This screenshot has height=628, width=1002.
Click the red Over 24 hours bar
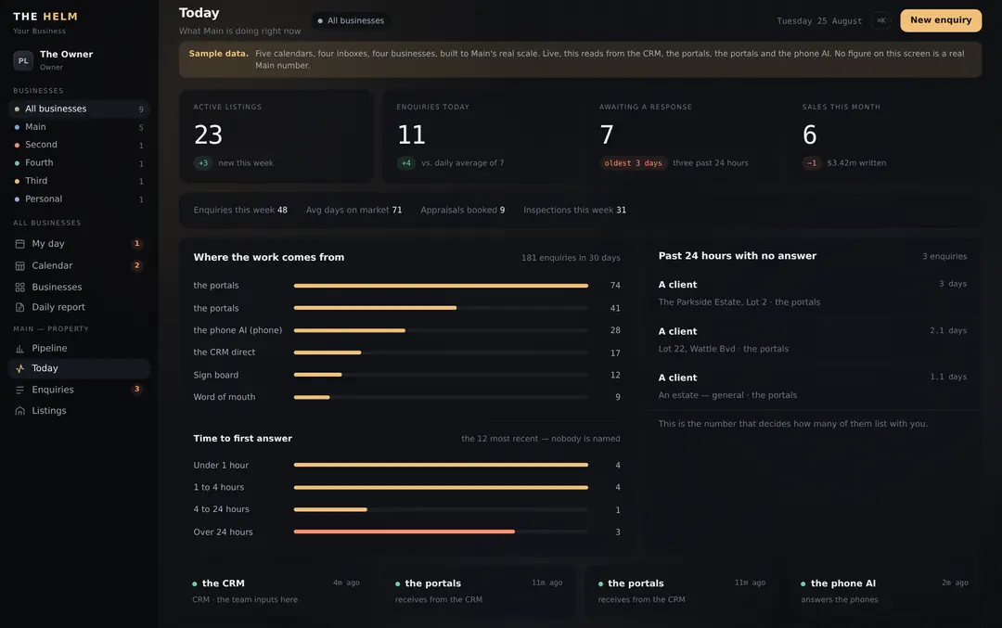404,532
